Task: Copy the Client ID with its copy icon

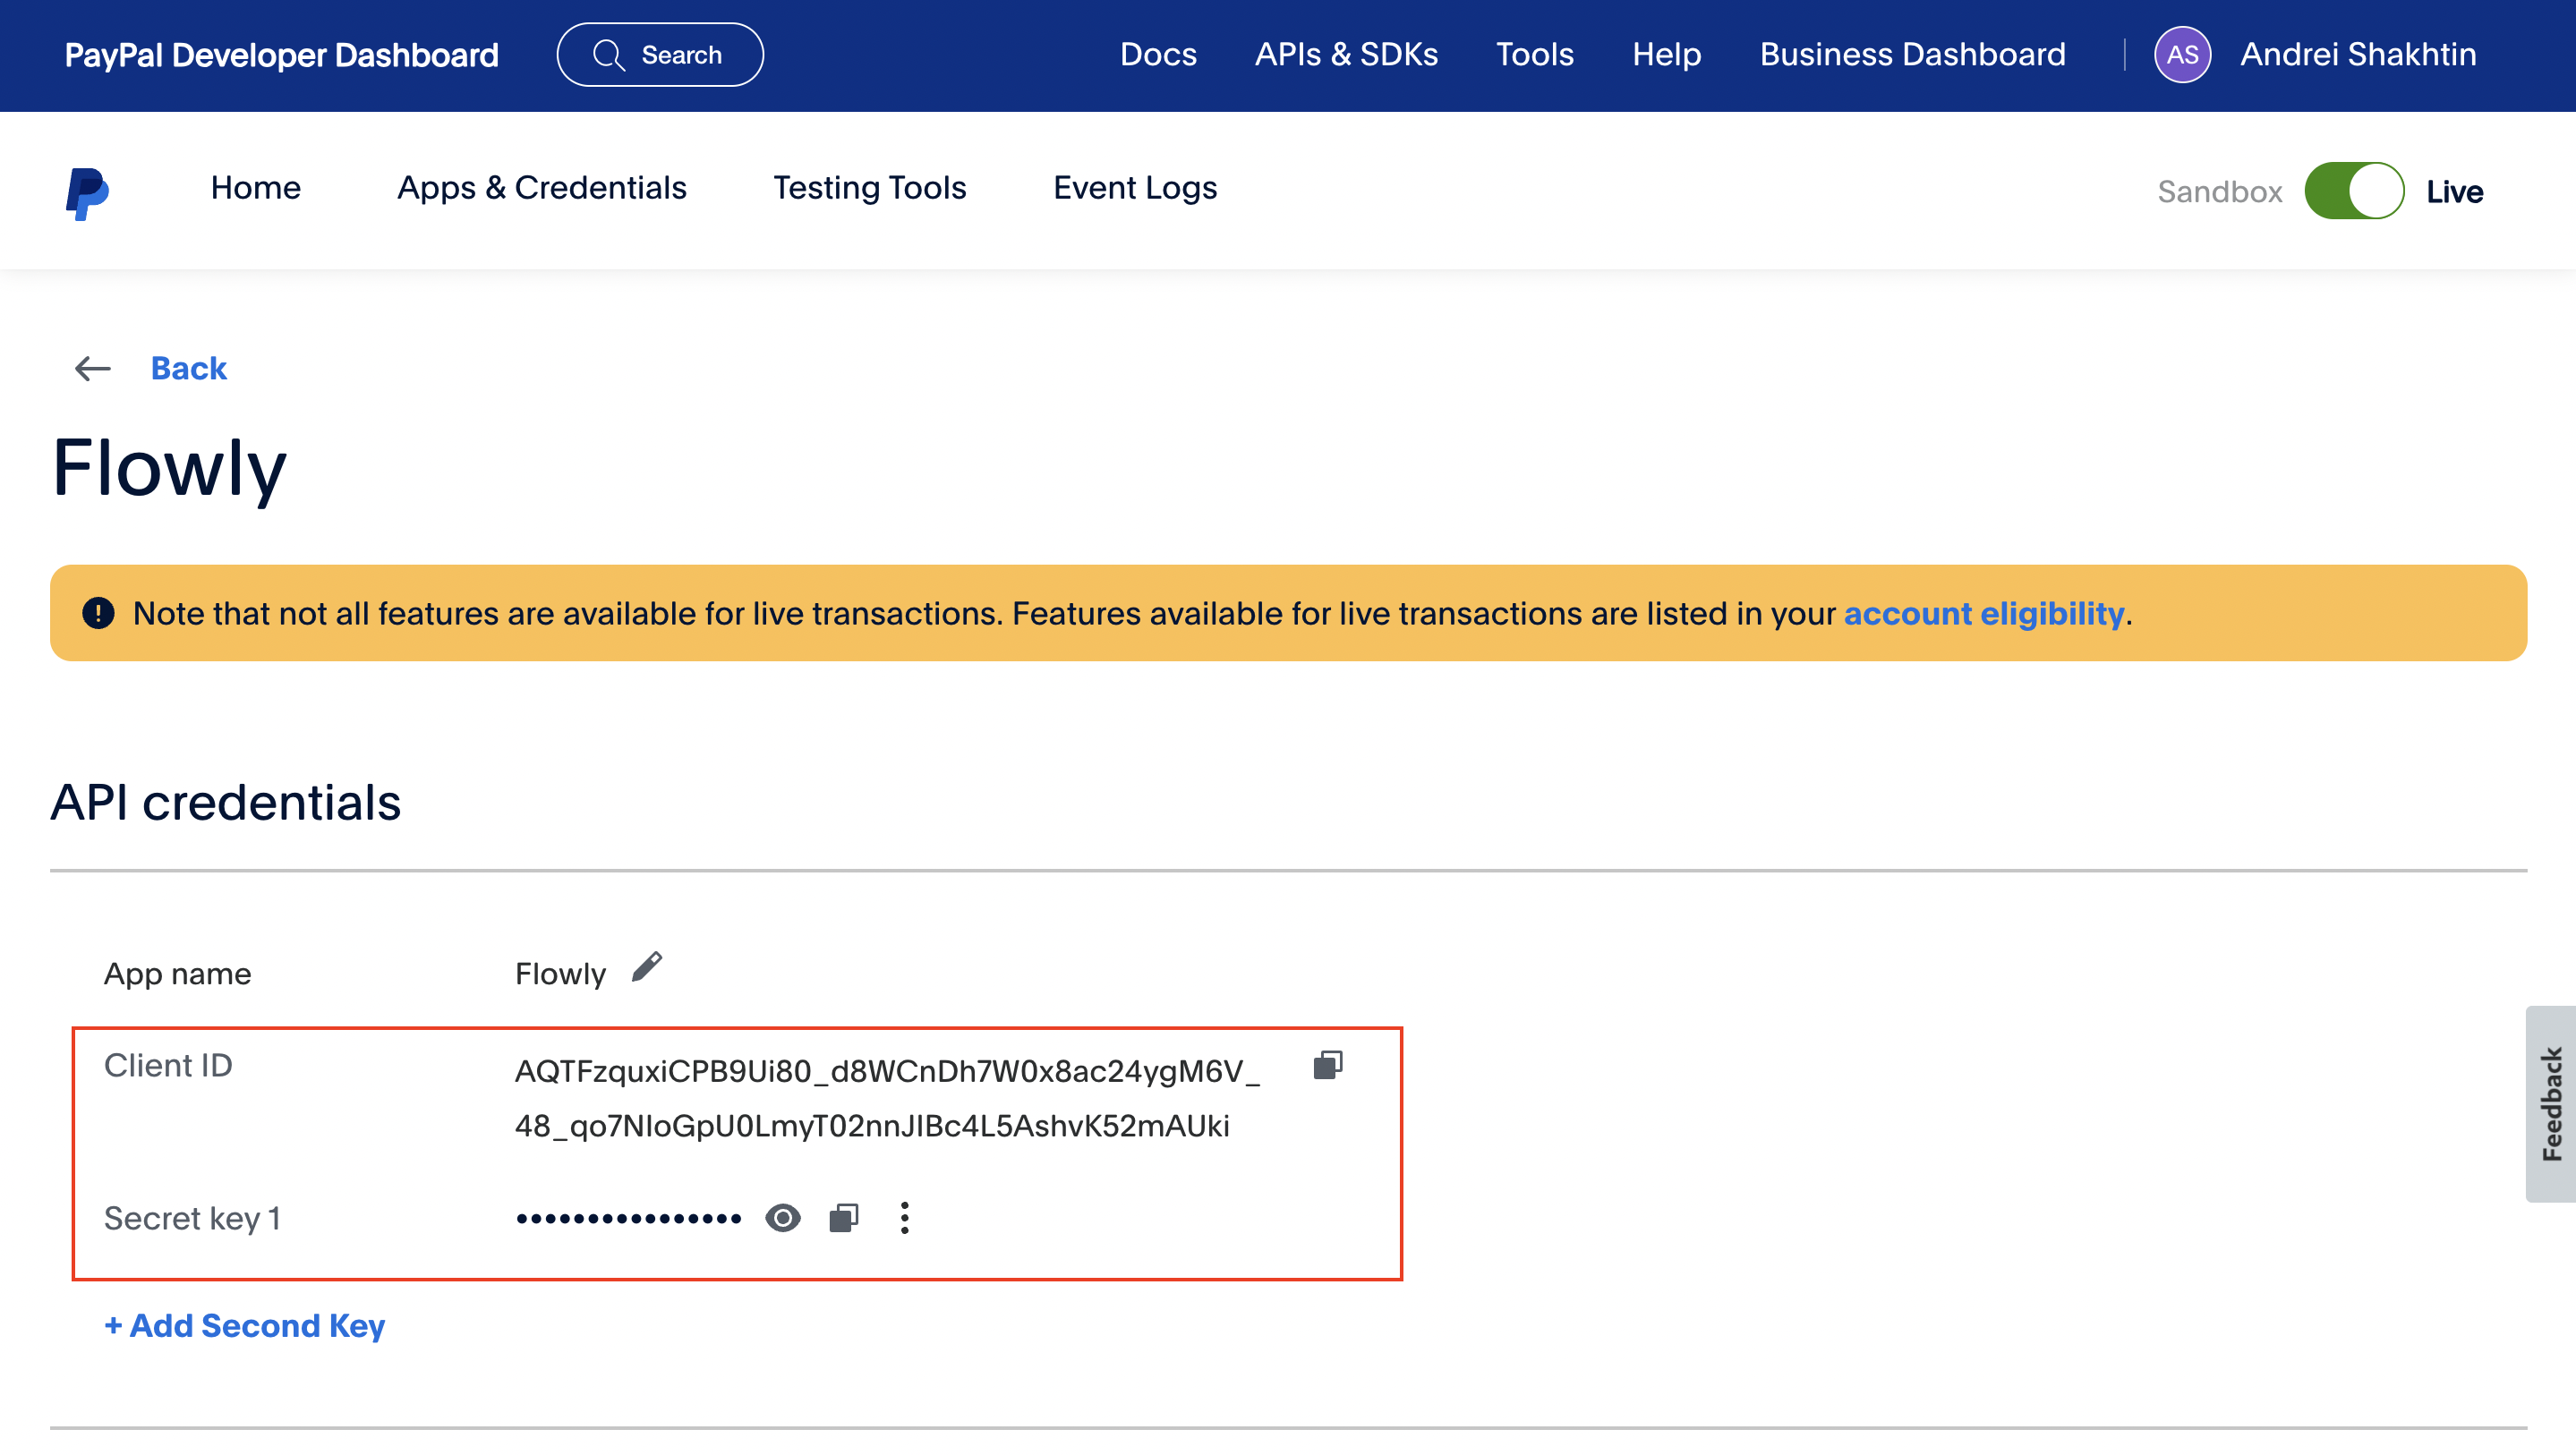Action: 1327,1065
